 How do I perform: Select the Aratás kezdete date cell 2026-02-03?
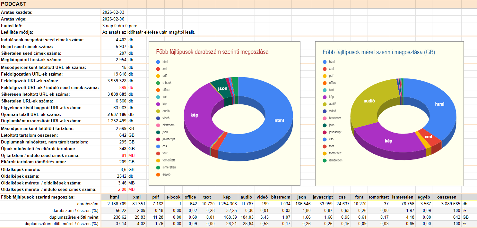click(x=113, y=12)
